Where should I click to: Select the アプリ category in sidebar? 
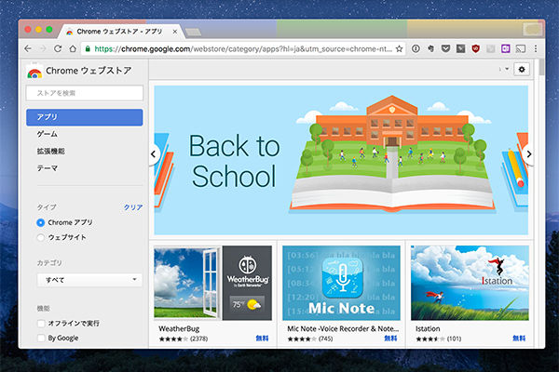coord(85,117)
